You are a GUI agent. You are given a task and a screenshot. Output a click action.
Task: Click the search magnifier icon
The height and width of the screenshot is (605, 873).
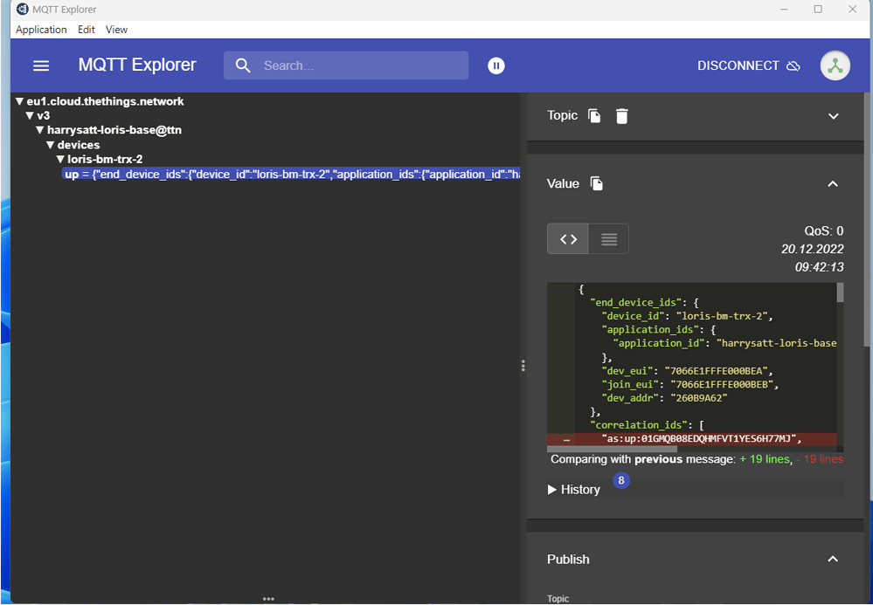point(243,65)
